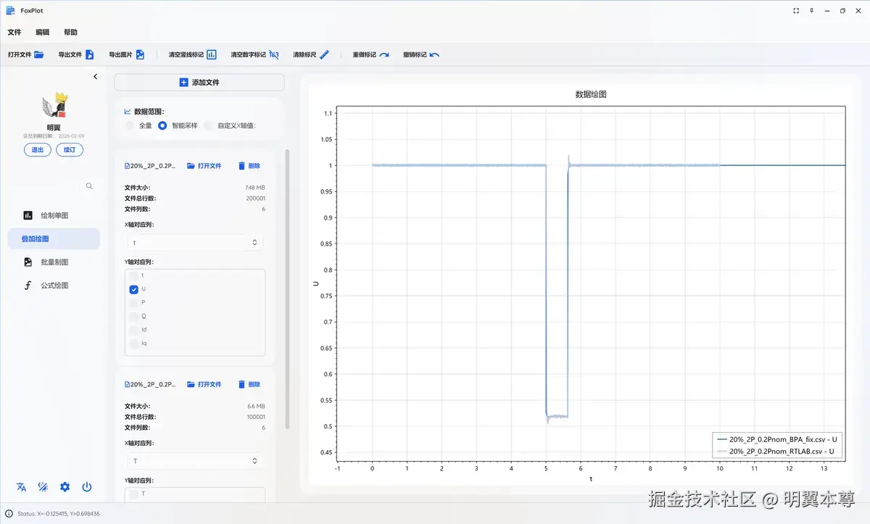Click 打开文件 for the first 20%_2P file card
Image resolution: width=870 pixels, height=524 pixels.
tap(204, 166)
